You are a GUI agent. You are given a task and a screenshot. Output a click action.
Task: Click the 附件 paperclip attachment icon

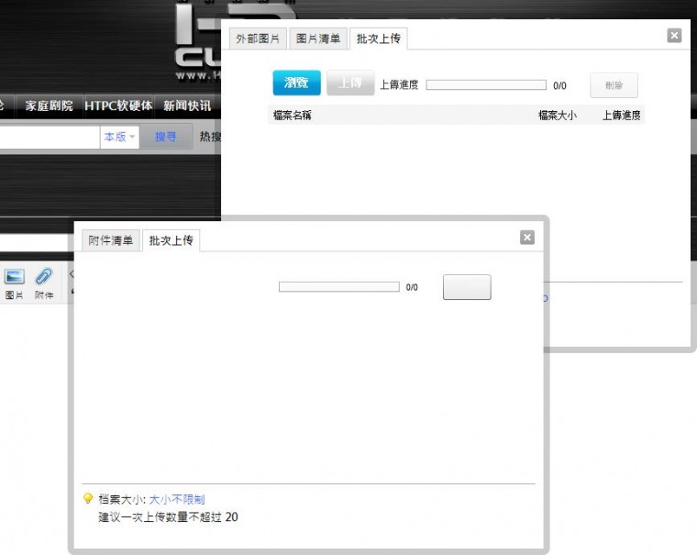44,283
